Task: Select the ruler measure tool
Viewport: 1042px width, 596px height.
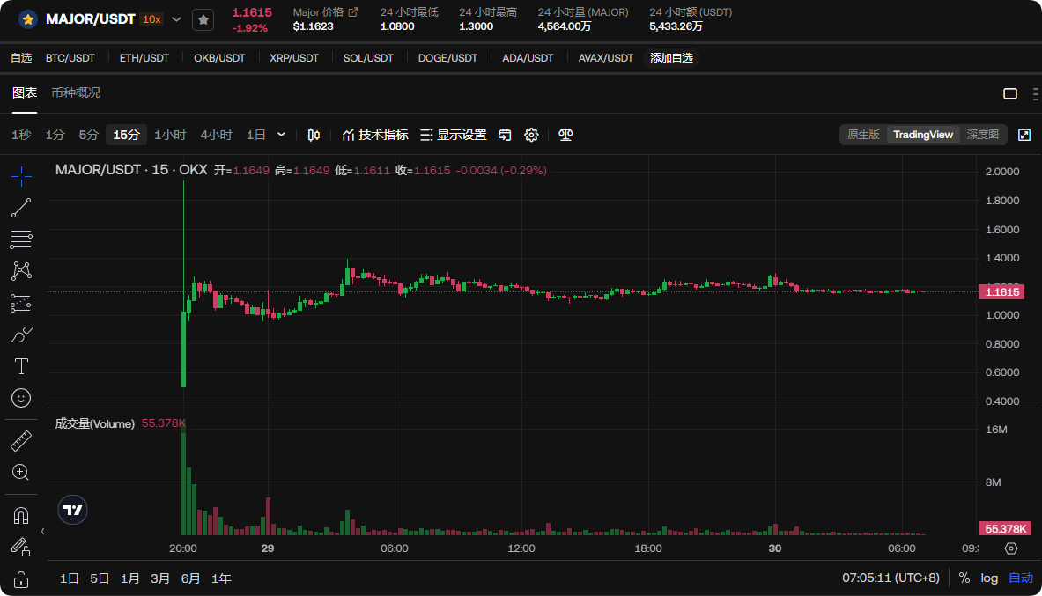Action: [x=21, y=441]
